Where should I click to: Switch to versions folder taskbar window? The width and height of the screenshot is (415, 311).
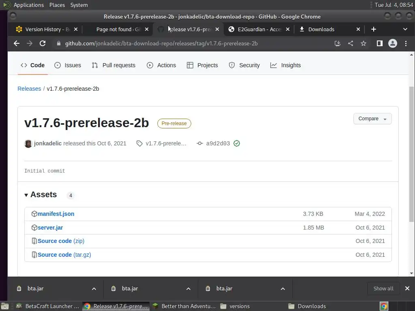tap(252, 306)
